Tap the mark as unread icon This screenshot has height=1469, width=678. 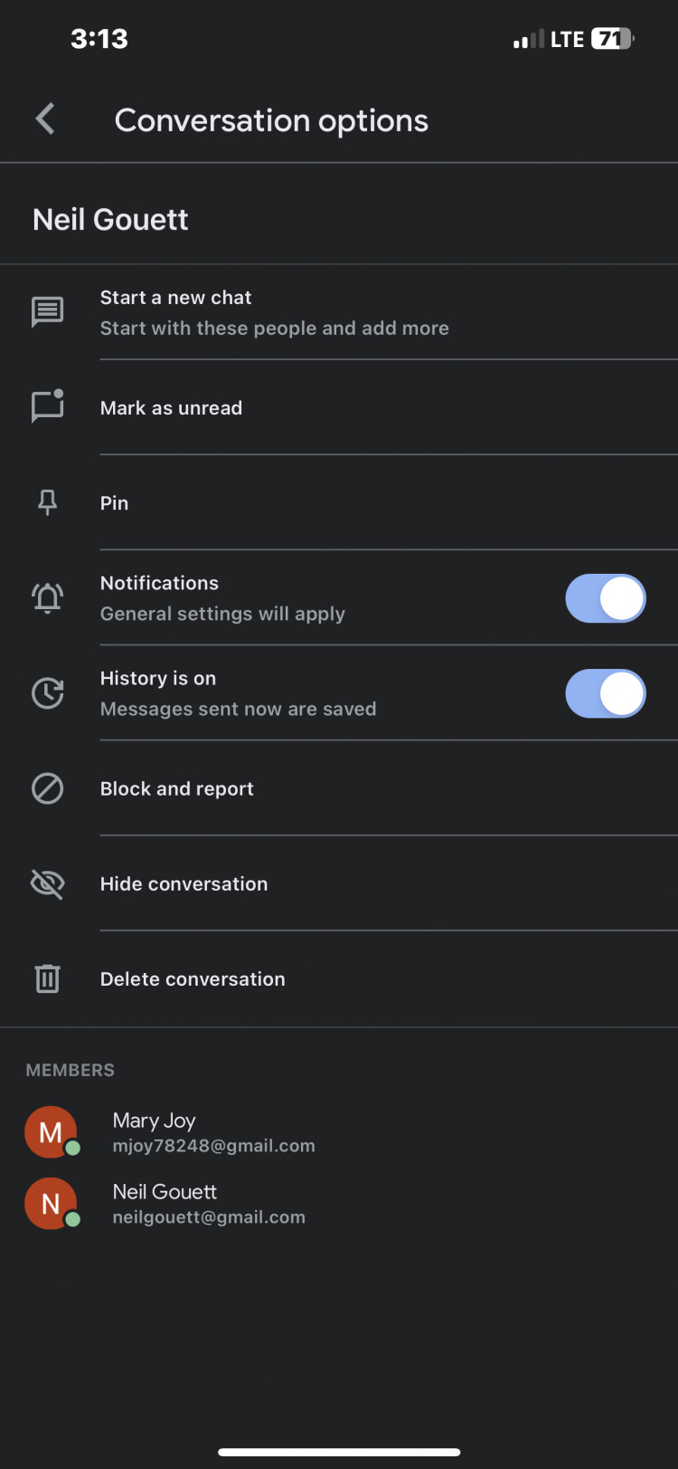[x=48, y=407]
